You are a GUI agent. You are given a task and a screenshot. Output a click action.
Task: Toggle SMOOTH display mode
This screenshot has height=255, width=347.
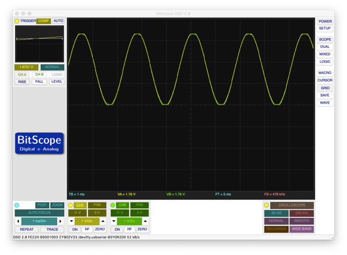tap(302, 221)
